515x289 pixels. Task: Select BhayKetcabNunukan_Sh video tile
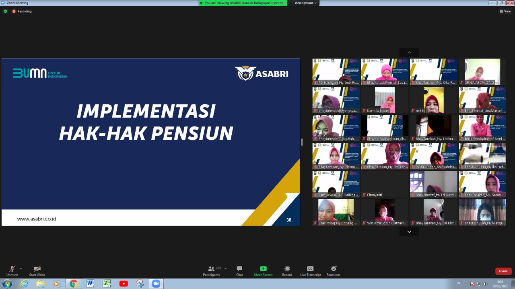[x=385, y=128]
